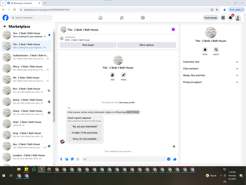Screen dimensions: 246x185
Task: Open Chrome profile icon
Action: pos(224,10)
